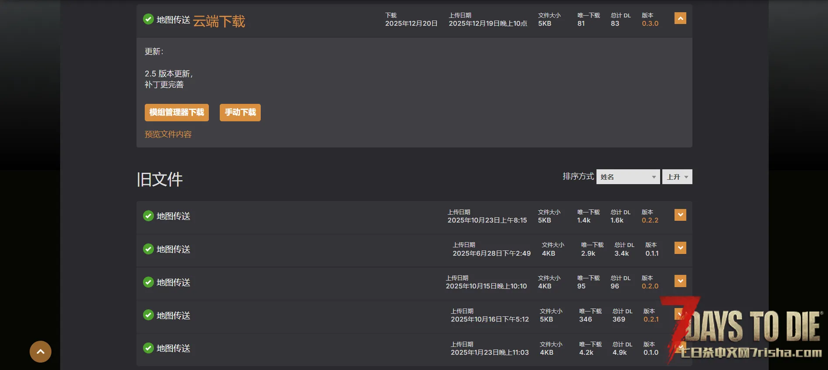Open the 预览文件内容 link
Viewport: 828px width, 370px height.
(168, 134)
